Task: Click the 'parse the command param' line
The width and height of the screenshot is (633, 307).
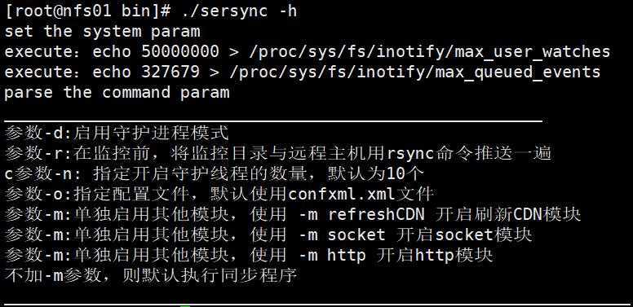Action: point(117,93)
